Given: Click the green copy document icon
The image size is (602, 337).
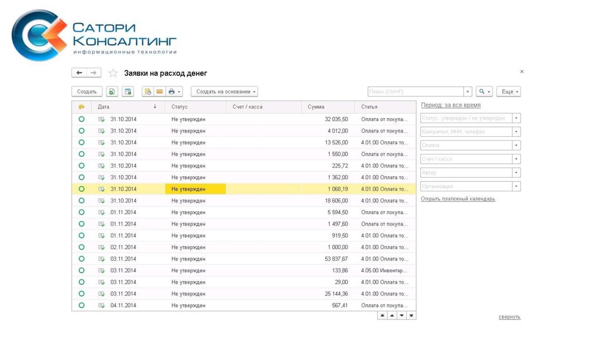Looking at the screenshot, I should click(112, 92).
